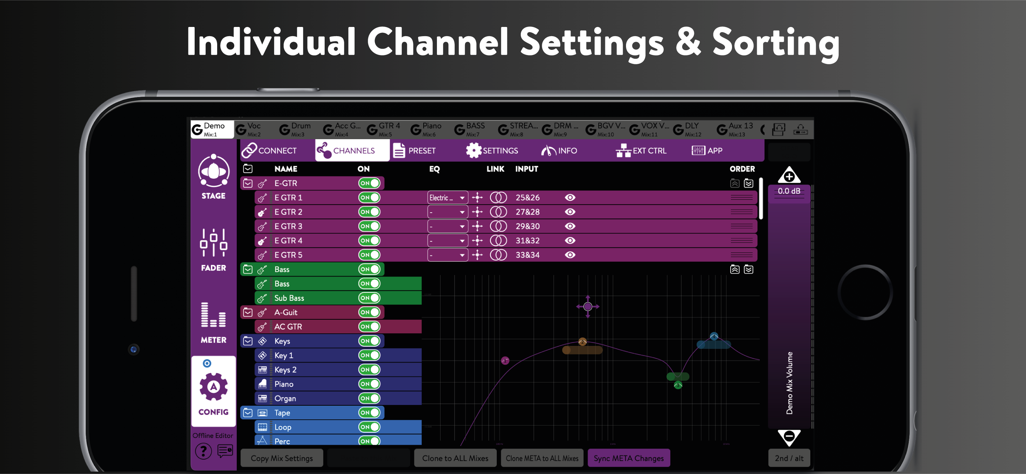Open EQ preset dropdown for E GTR 2
The height and width of the screenshot is (474, 1026).
coord(447,212)
